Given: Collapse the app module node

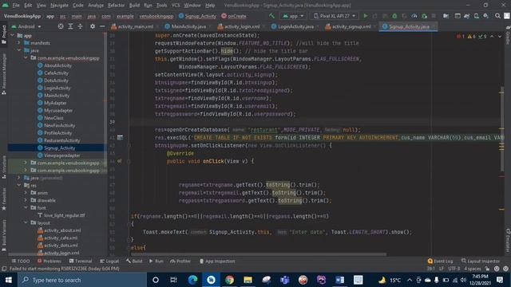Looking at the screenshot, I should [x=13, y=35].
